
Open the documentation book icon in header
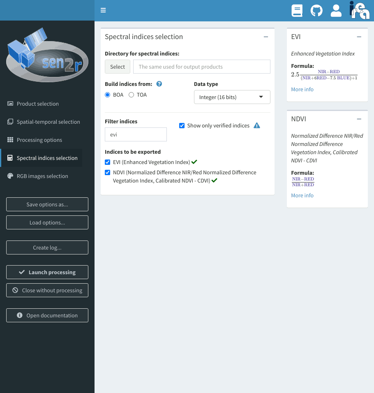(x=297, y=11)
